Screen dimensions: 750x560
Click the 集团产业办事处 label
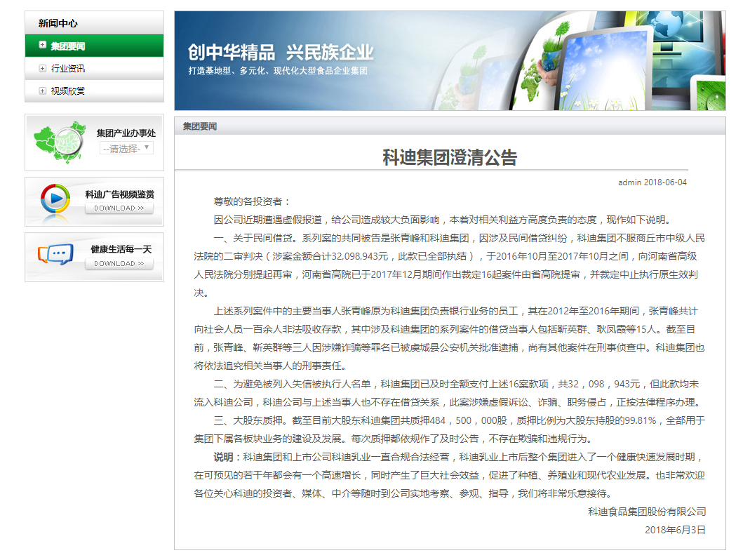click(x=126, y=133)
